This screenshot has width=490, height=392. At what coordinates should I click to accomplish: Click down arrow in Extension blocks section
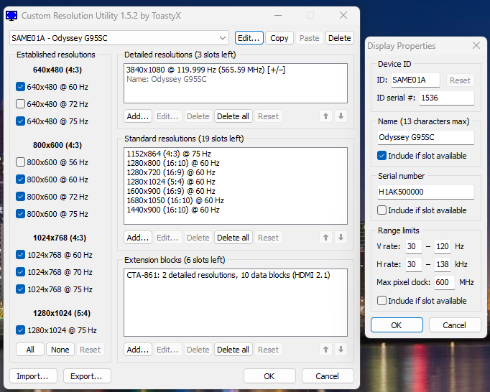point(341,350)
